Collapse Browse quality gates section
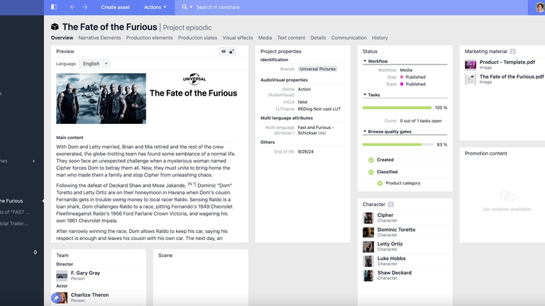 coord(365,132)
